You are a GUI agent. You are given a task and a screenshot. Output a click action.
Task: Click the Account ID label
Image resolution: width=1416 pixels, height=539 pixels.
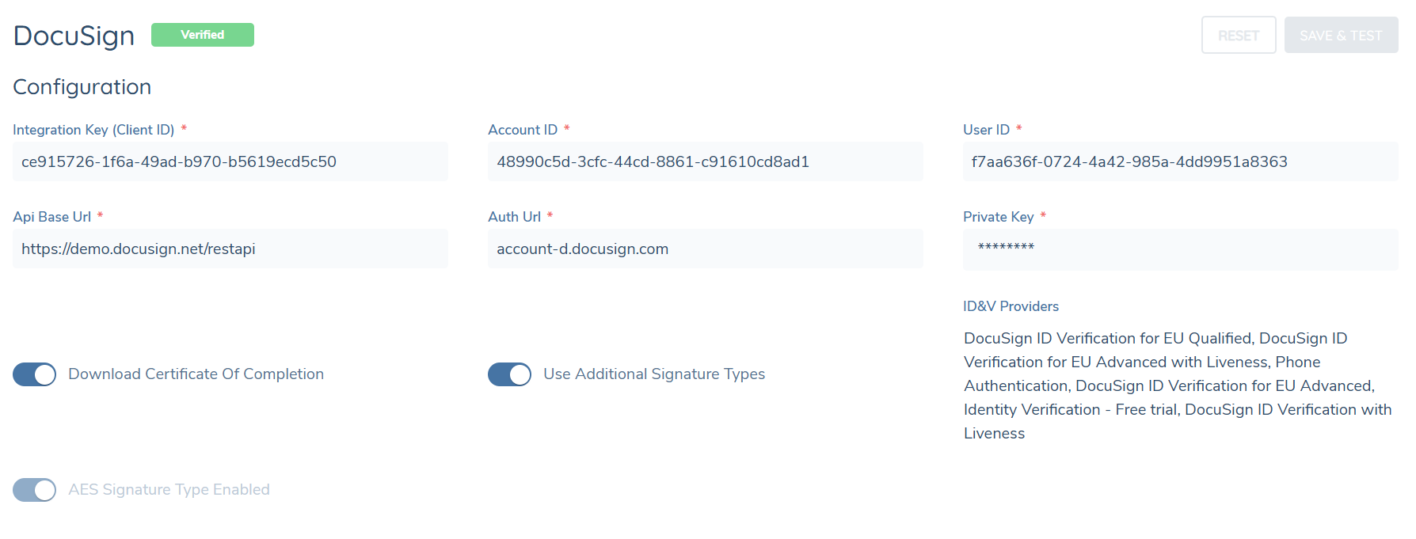click(523, 130)
